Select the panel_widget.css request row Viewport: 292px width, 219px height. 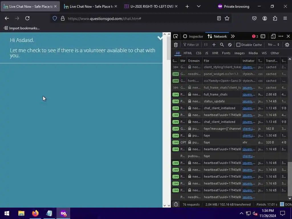(230, 74)
